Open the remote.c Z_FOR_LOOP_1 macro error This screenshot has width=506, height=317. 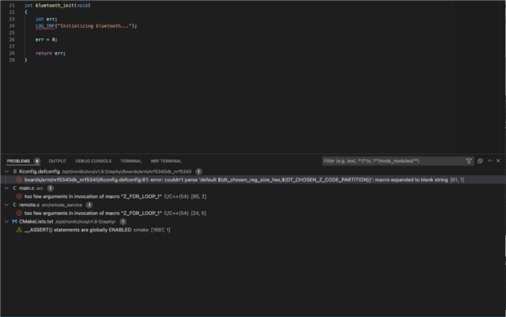pyautogui.click(x=253, y=214)
